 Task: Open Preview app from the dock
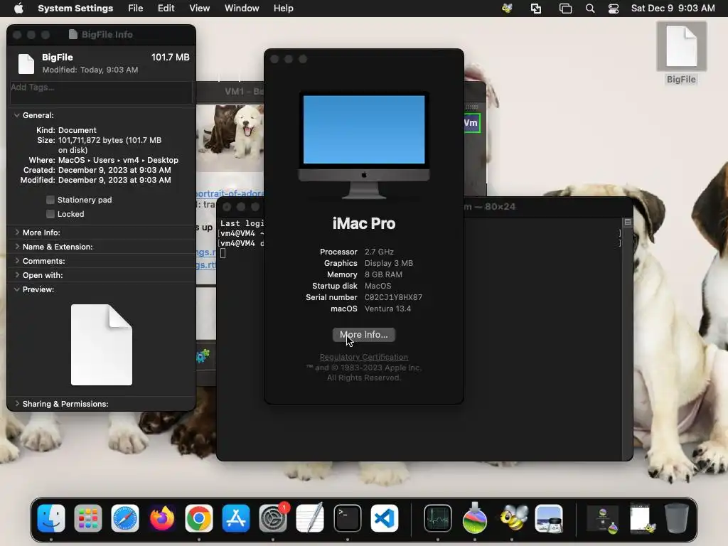549,518
